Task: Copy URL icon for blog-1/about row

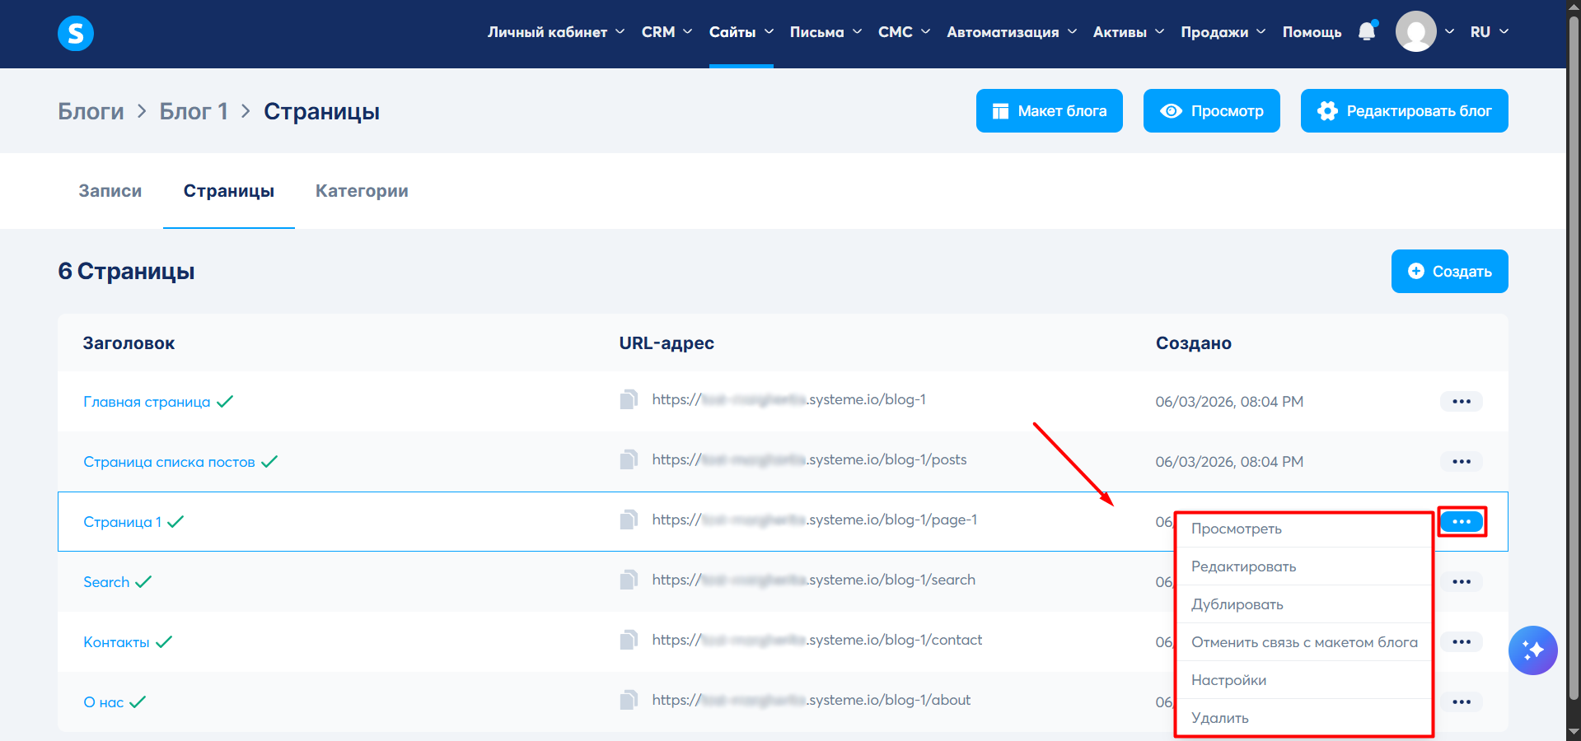Action: coord(629,701)
